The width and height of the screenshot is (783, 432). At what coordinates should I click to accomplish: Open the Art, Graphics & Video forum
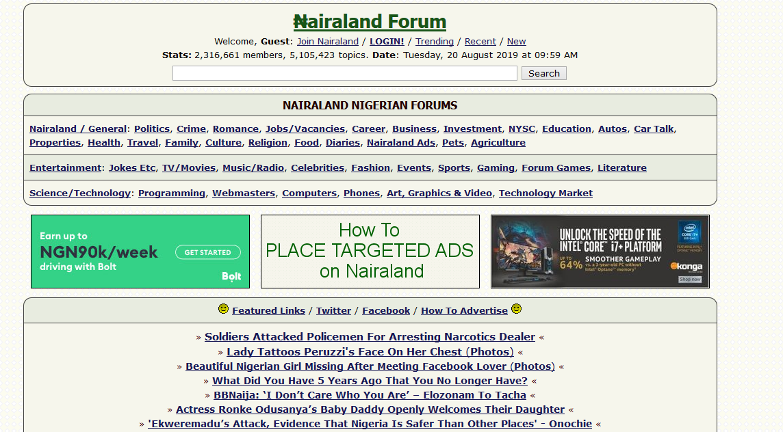click(439, 193)
